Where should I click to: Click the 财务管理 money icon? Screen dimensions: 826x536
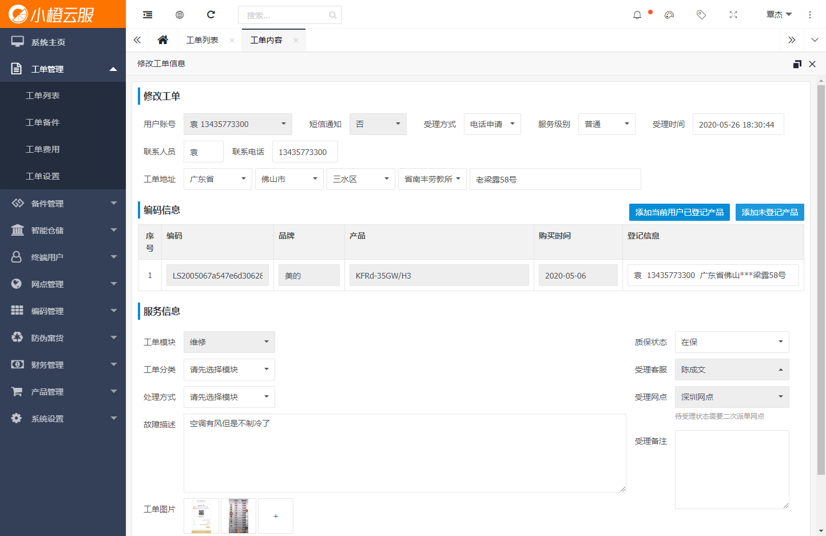point(18,364)
